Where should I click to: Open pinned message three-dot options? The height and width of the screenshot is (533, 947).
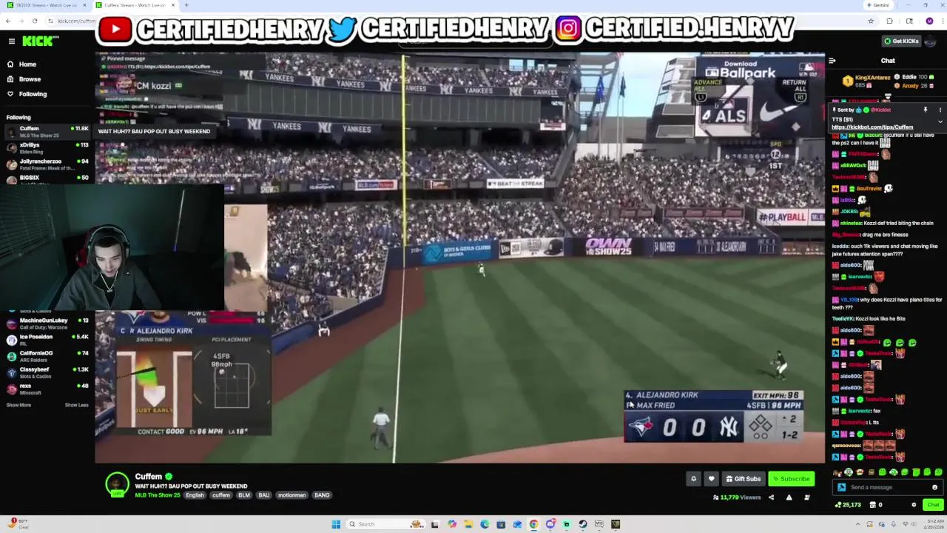[x=940, y=110]
